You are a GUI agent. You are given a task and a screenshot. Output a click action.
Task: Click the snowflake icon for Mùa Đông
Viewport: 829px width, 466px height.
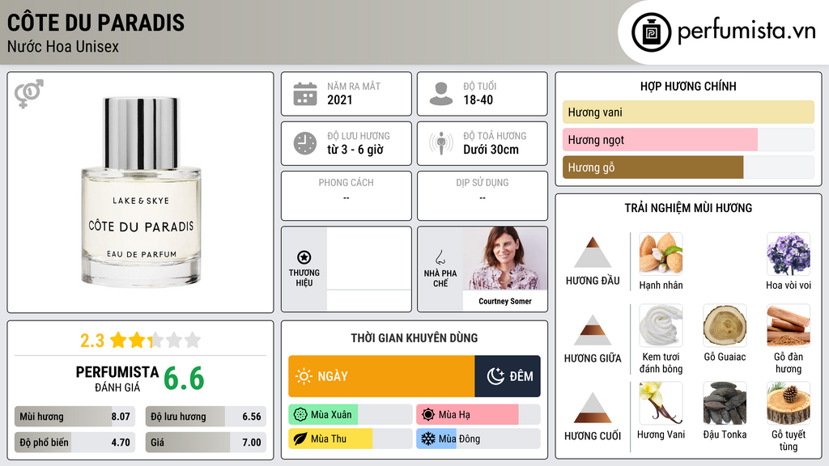pyautogui.click(x=427, y=438)
